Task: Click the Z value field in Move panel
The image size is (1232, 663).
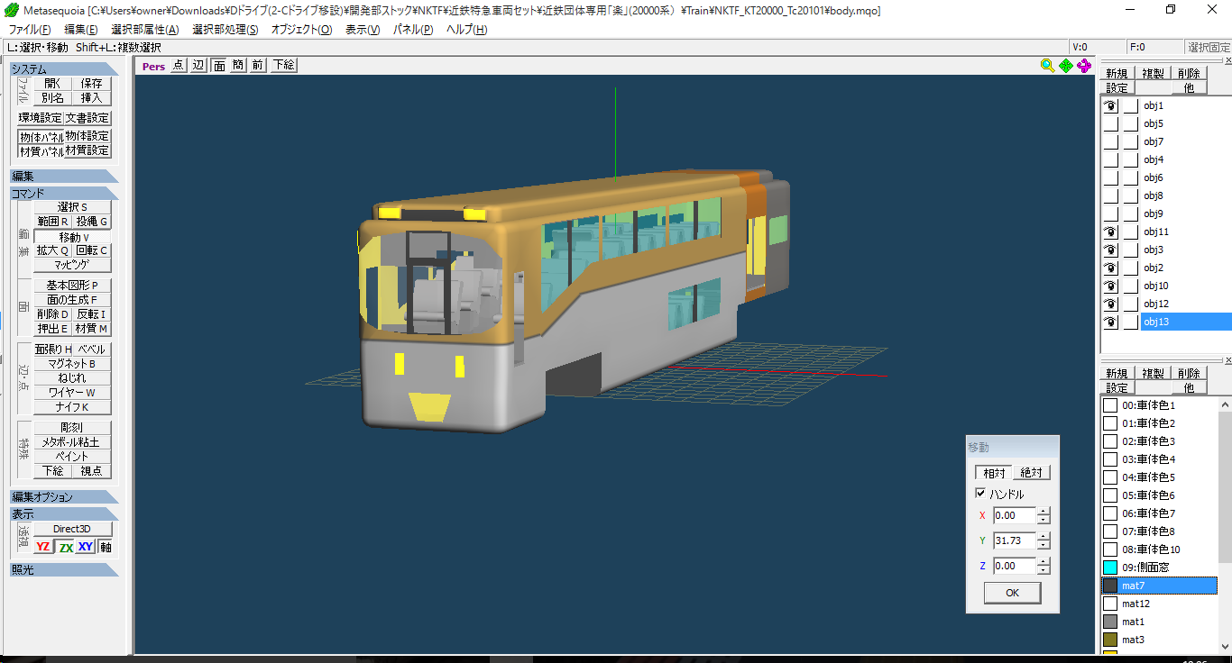Action: click(x=1015, y=566)
